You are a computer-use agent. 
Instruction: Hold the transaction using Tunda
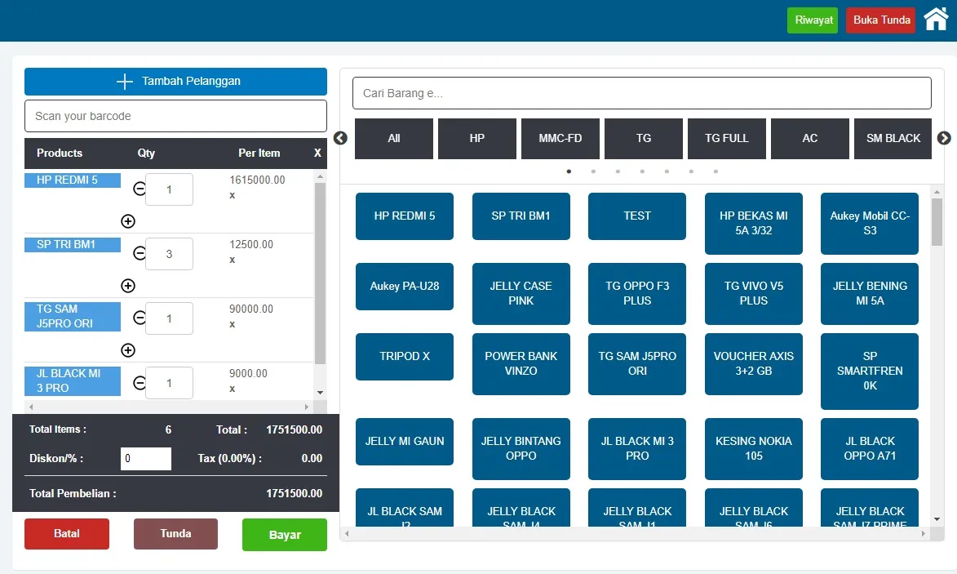175,534
